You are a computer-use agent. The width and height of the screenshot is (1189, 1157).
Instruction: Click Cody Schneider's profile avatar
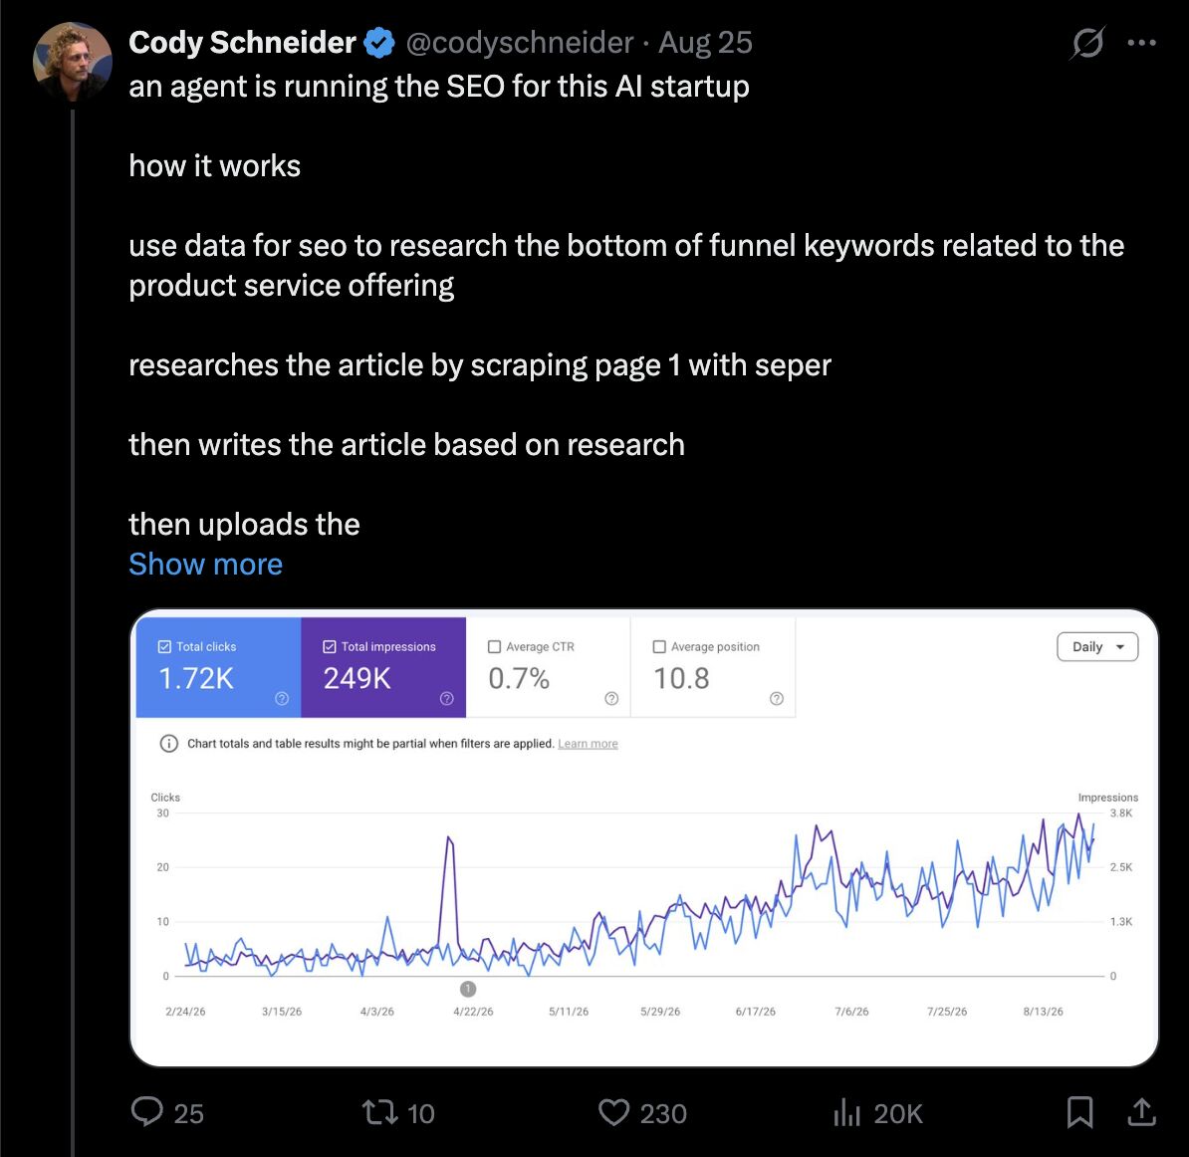[x=72, y=61]
